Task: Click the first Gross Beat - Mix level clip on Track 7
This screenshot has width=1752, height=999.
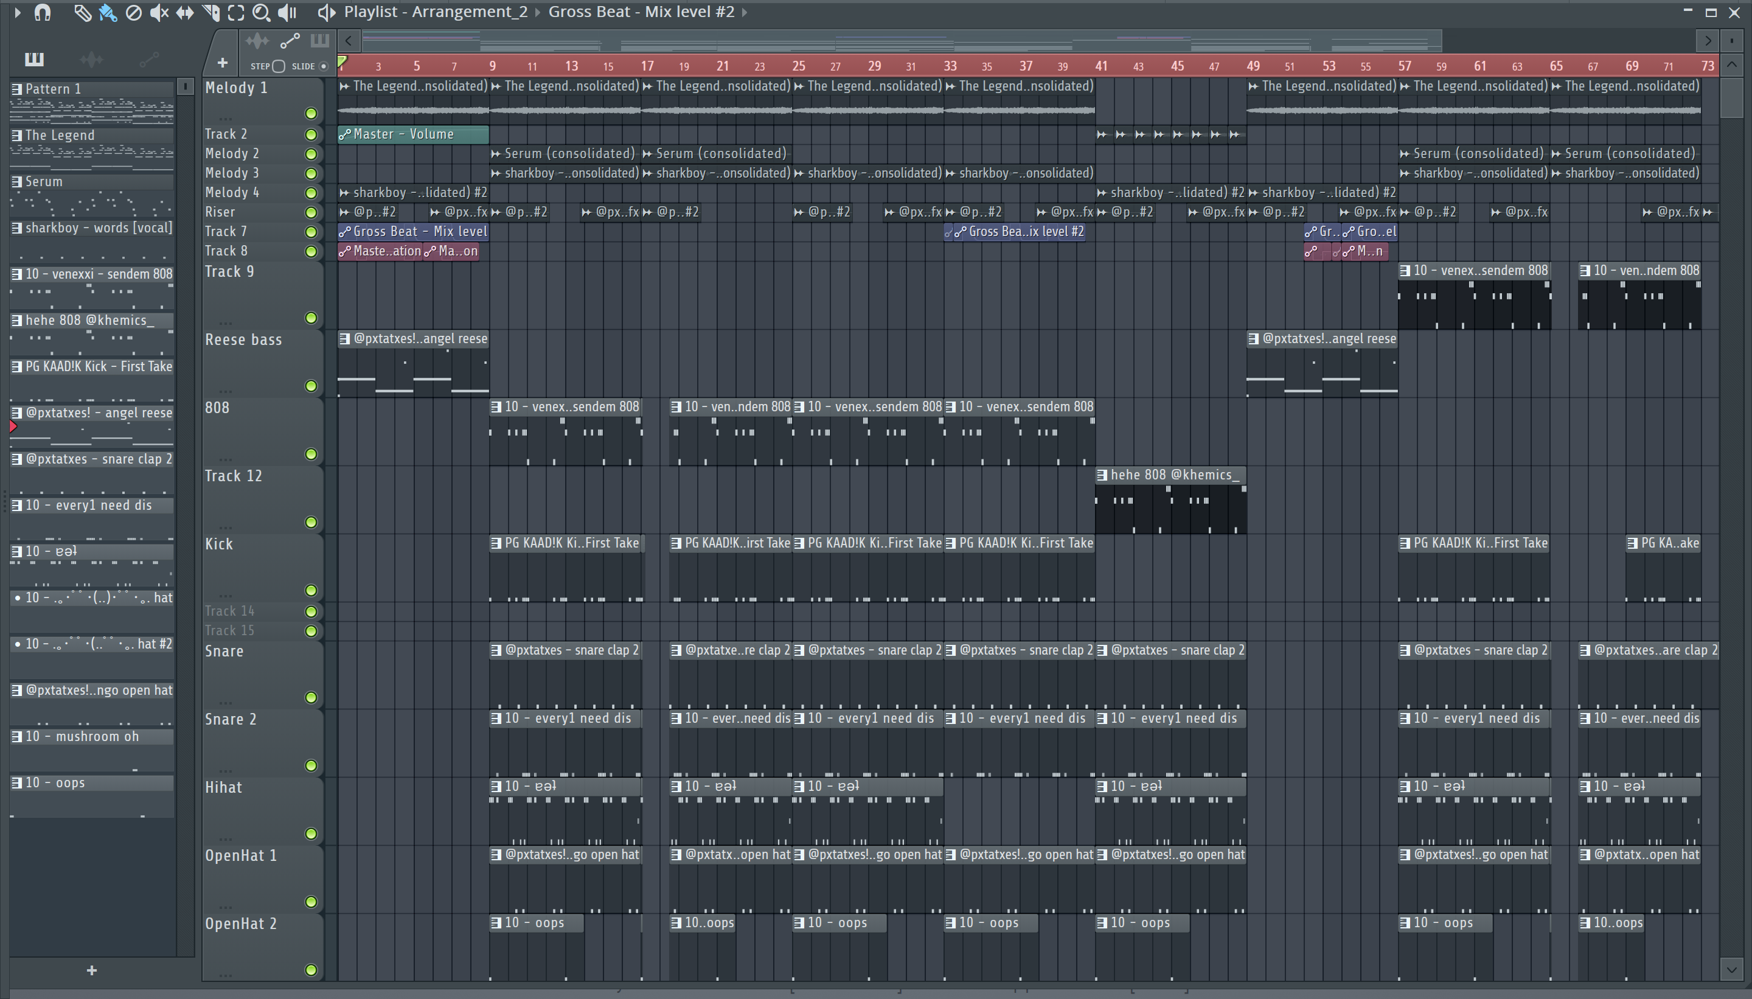Action: (413, 232)
